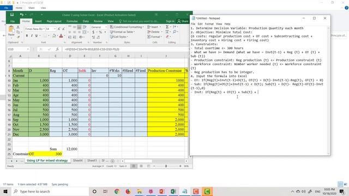Click the Decrease Indent icon
The image size is (349, 196).
pyautogui.click(x=70, y=37)
